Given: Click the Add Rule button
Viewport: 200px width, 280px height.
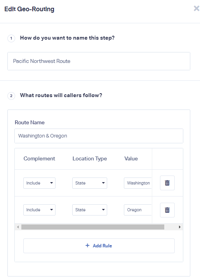Looking at the screenshot, I should click(99, 246).
